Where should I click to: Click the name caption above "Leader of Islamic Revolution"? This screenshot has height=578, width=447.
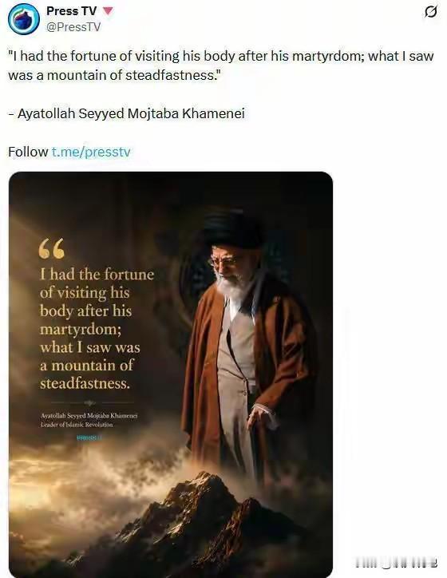[89, 415]
